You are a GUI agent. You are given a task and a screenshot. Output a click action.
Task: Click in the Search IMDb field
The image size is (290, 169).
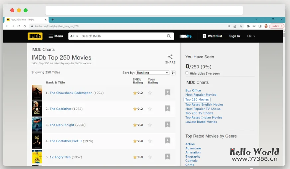pyautogui.click(x=123, y=36)
